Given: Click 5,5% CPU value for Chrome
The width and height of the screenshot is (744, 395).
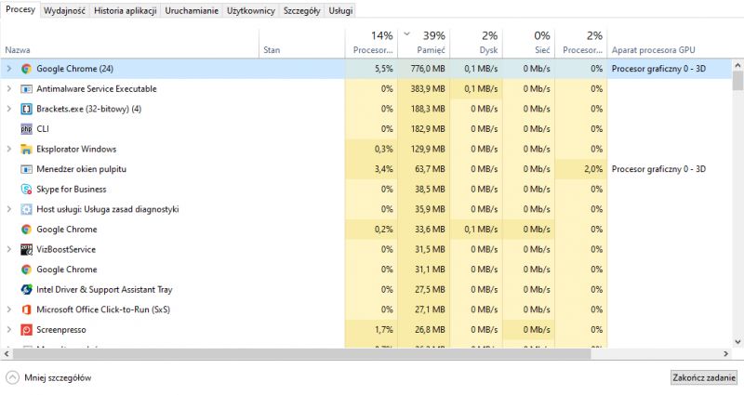Looking at the screenshot, I should (x=384, y=69).
